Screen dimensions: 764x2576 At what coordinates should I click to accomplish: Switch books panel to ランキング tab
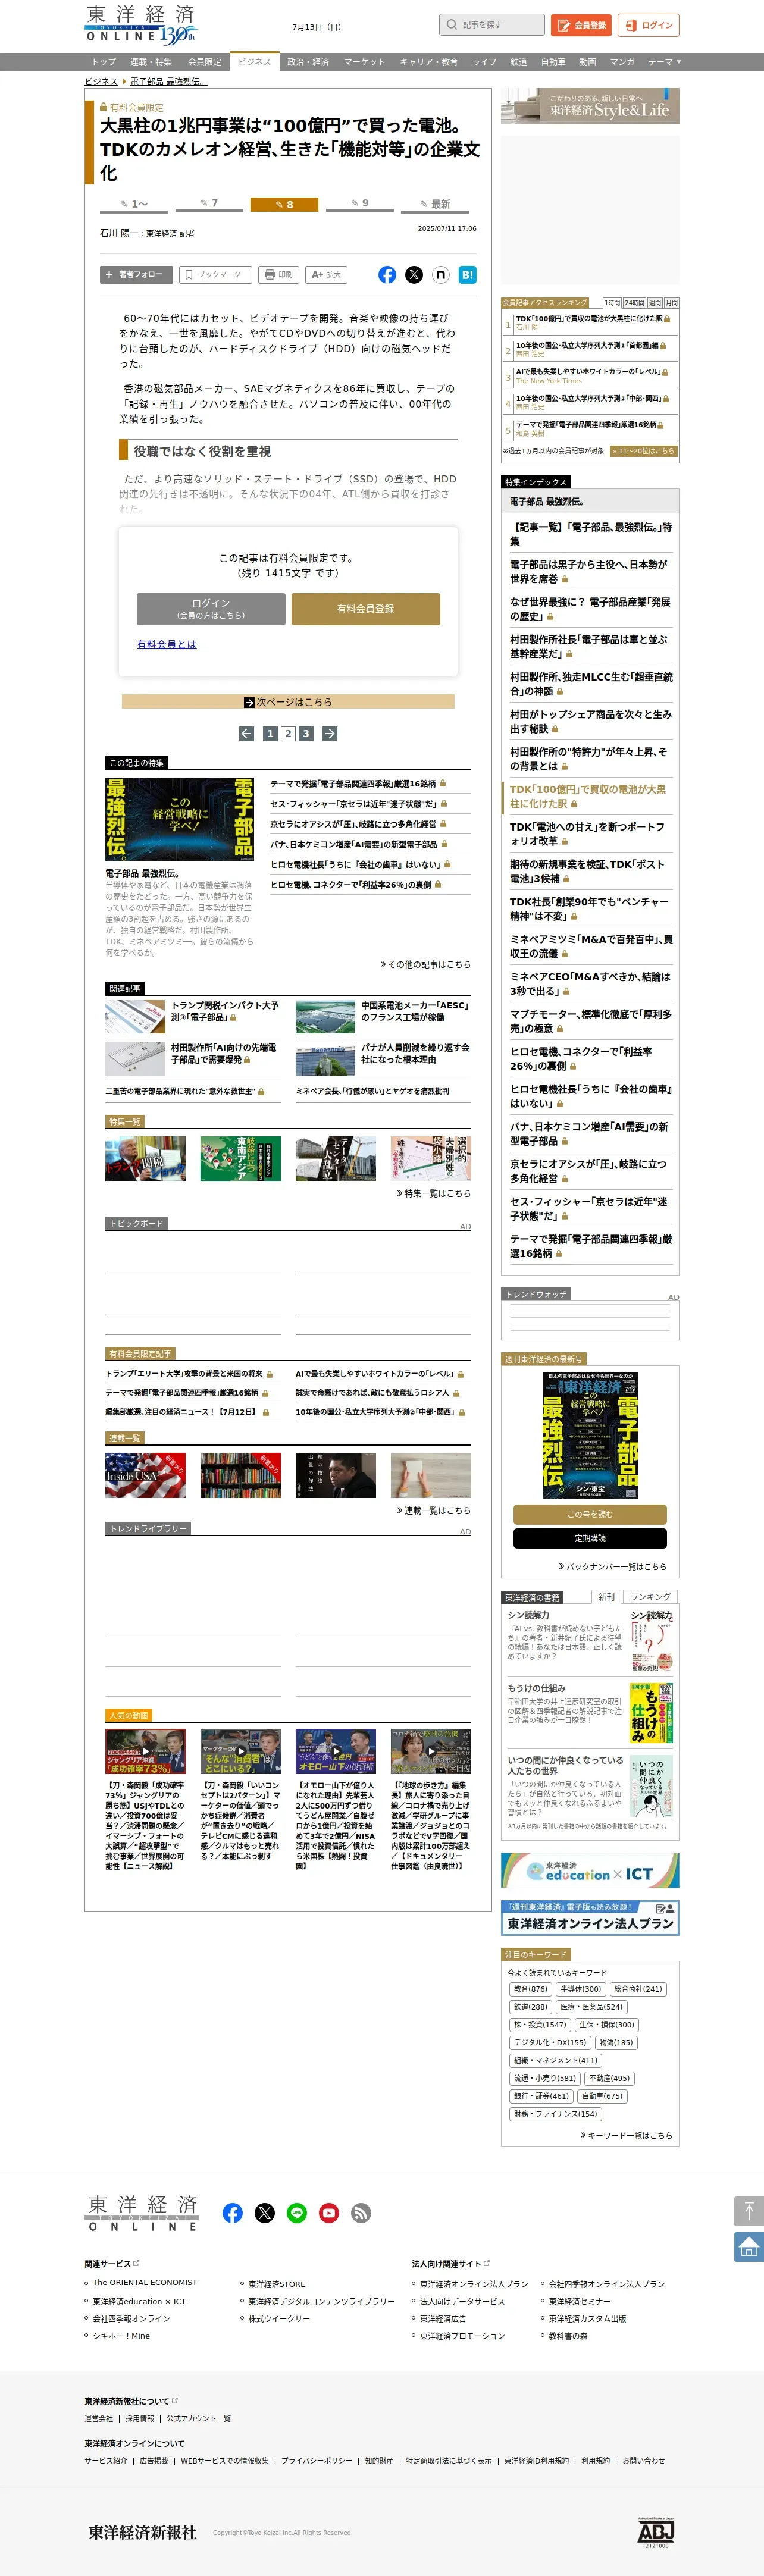tap(650, 1597)
